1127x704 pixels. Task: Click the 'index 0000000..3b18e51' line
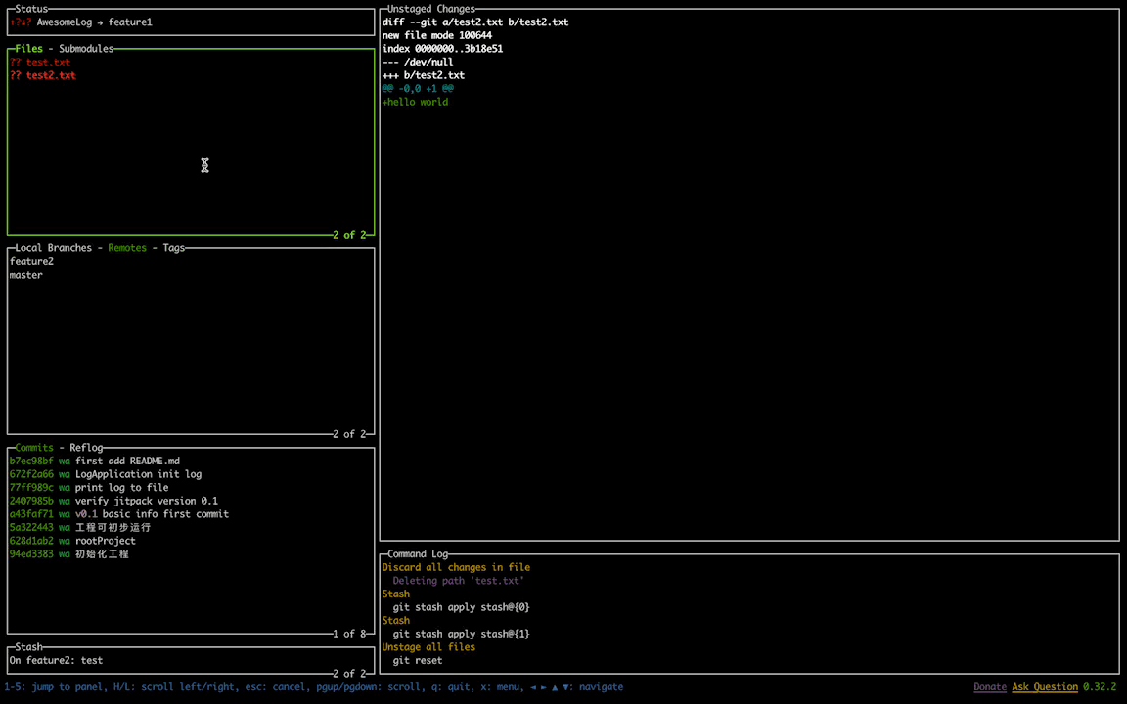click(x=443, y=49)
